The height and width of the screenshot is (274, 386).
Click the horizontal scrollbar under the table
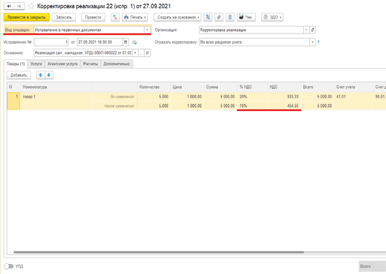coord(162,252)
